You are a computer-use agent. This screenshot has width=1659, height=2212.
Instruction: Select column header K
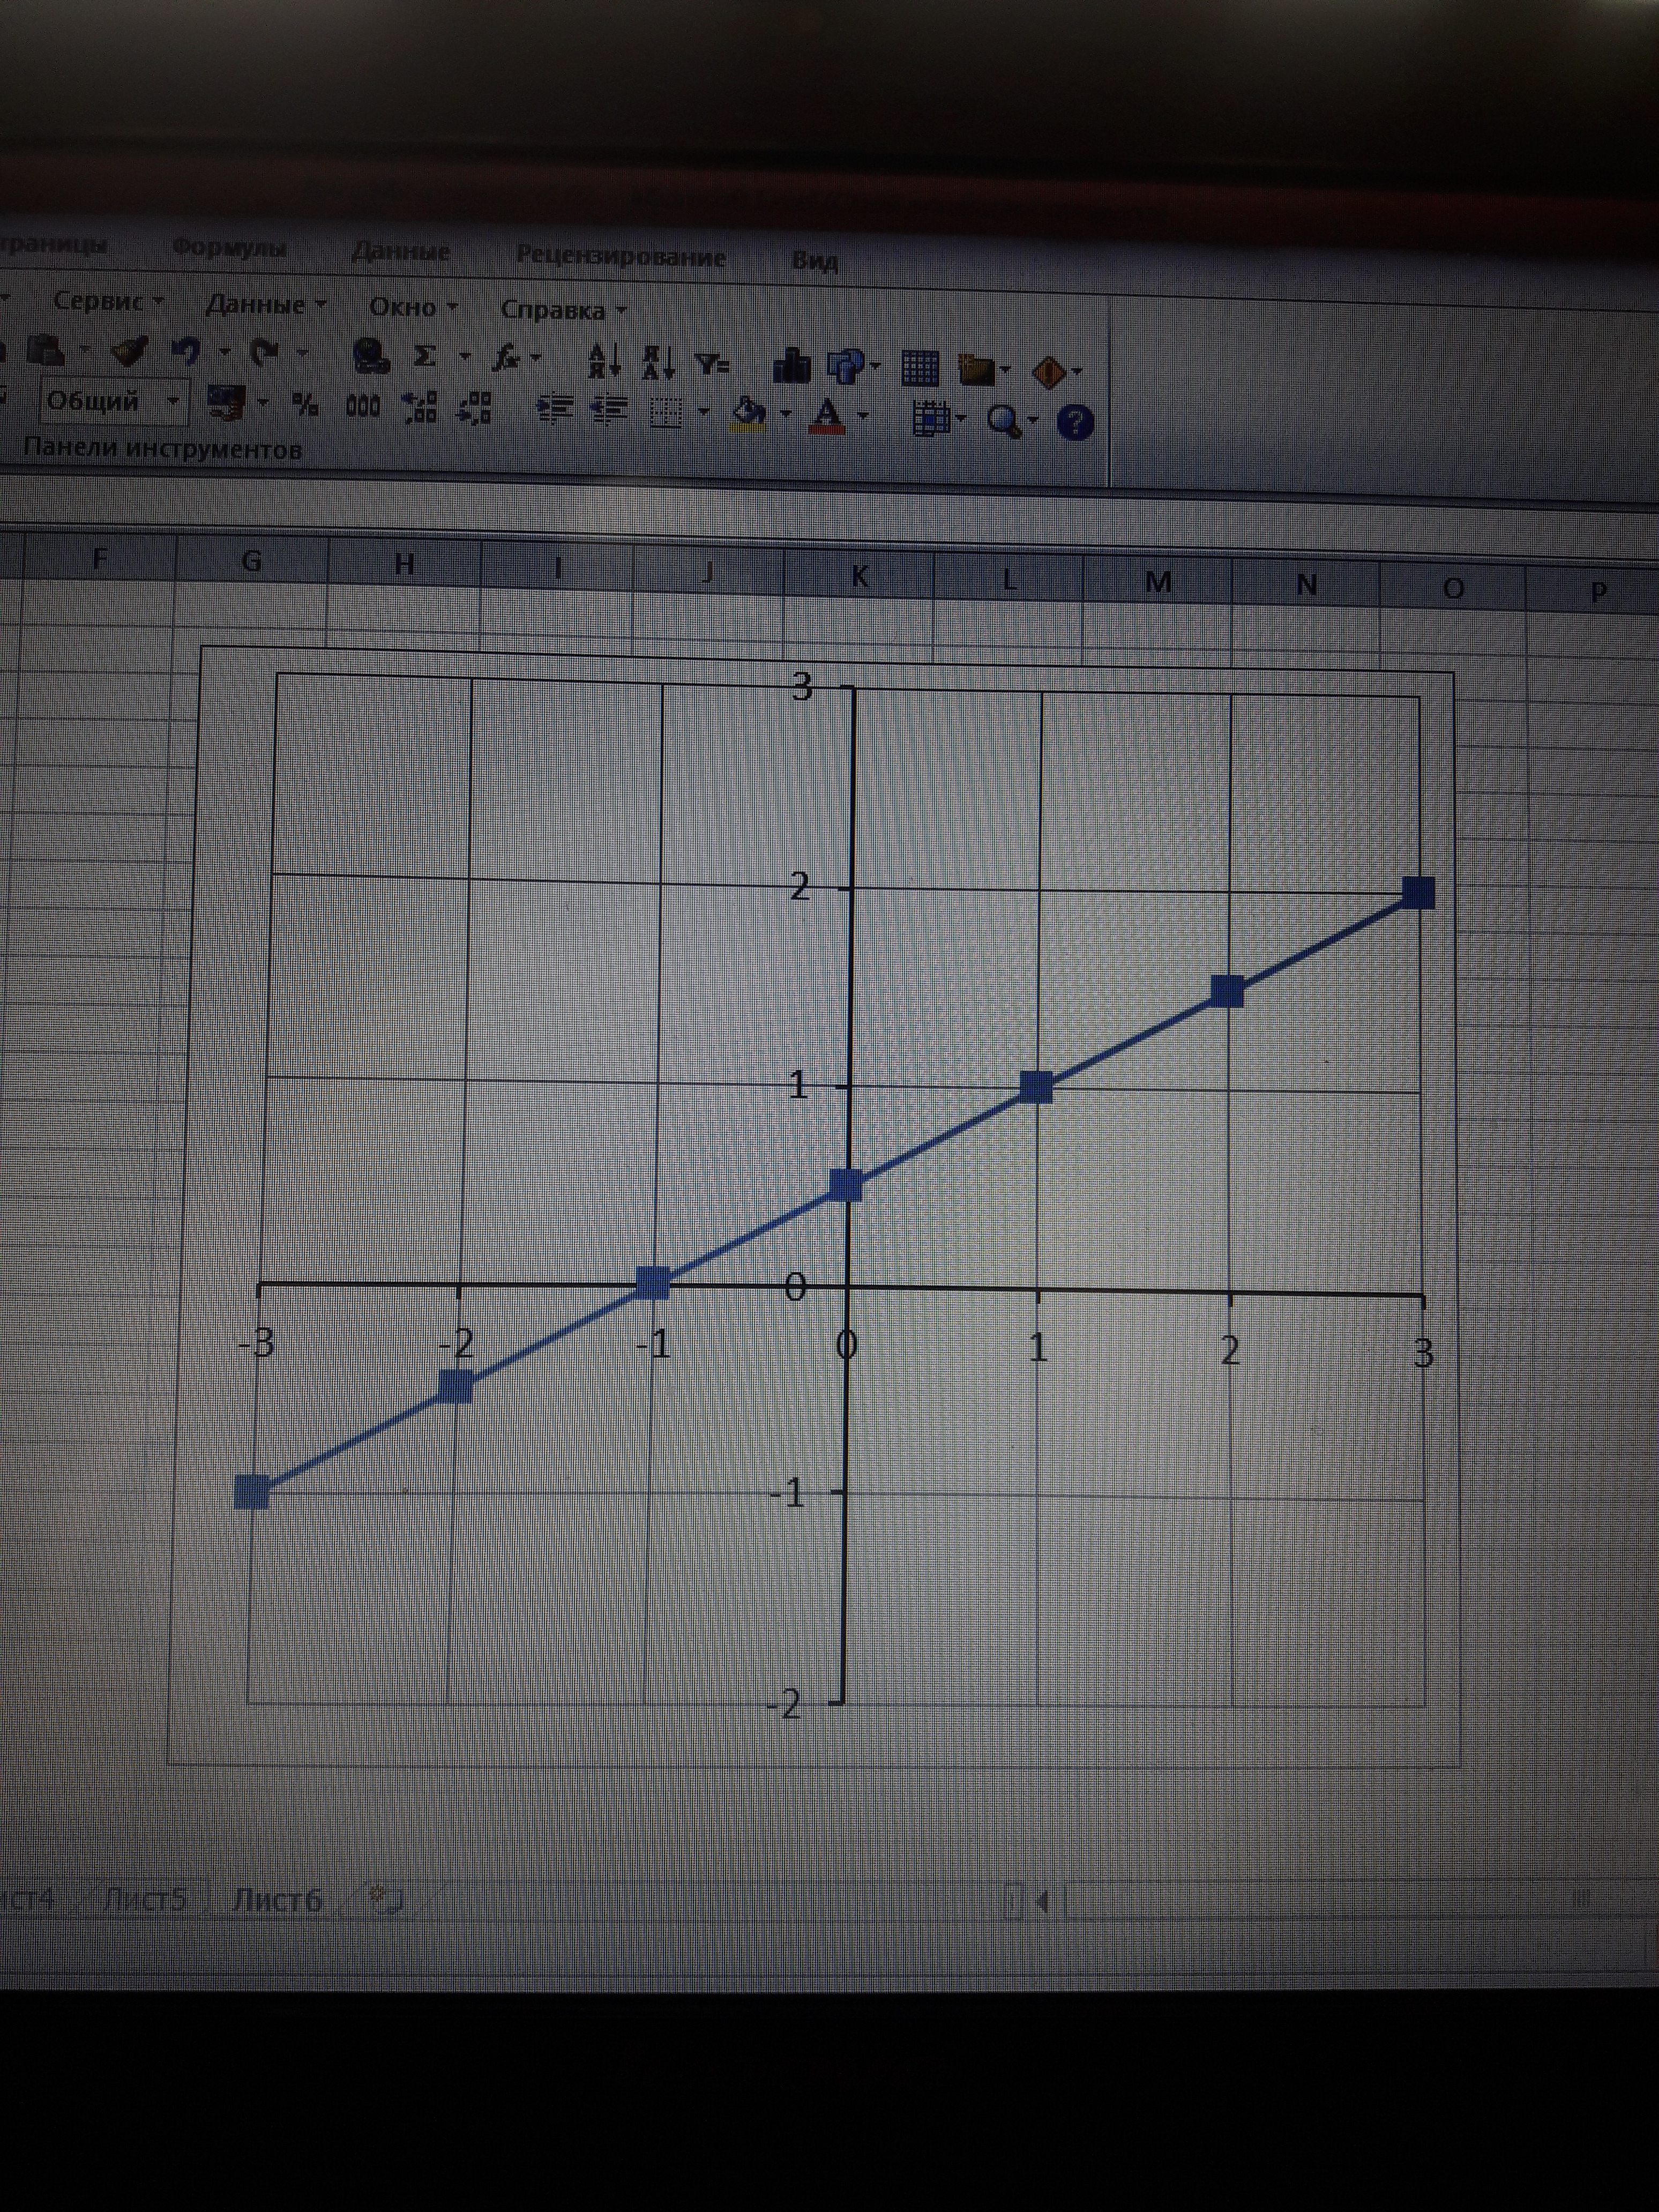859,576
